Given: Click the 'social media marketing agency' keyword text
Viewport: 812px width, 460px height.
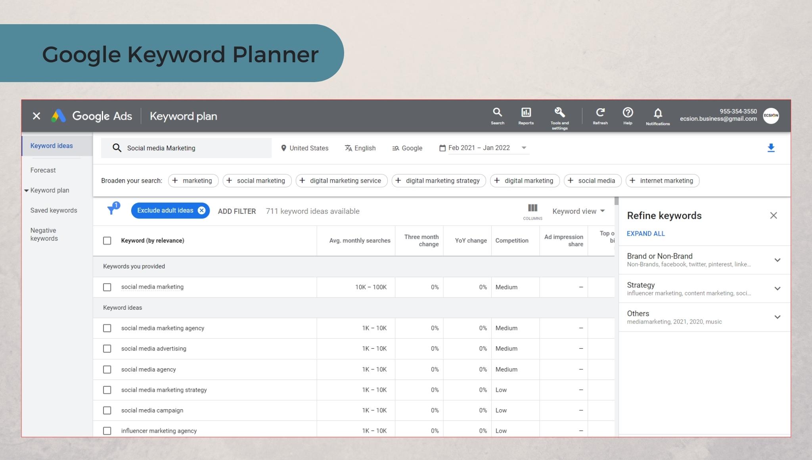Looking at the screenshot, I should (x=163, y=328).
